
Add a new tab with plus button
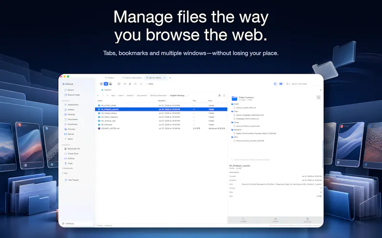pos(170,78)
